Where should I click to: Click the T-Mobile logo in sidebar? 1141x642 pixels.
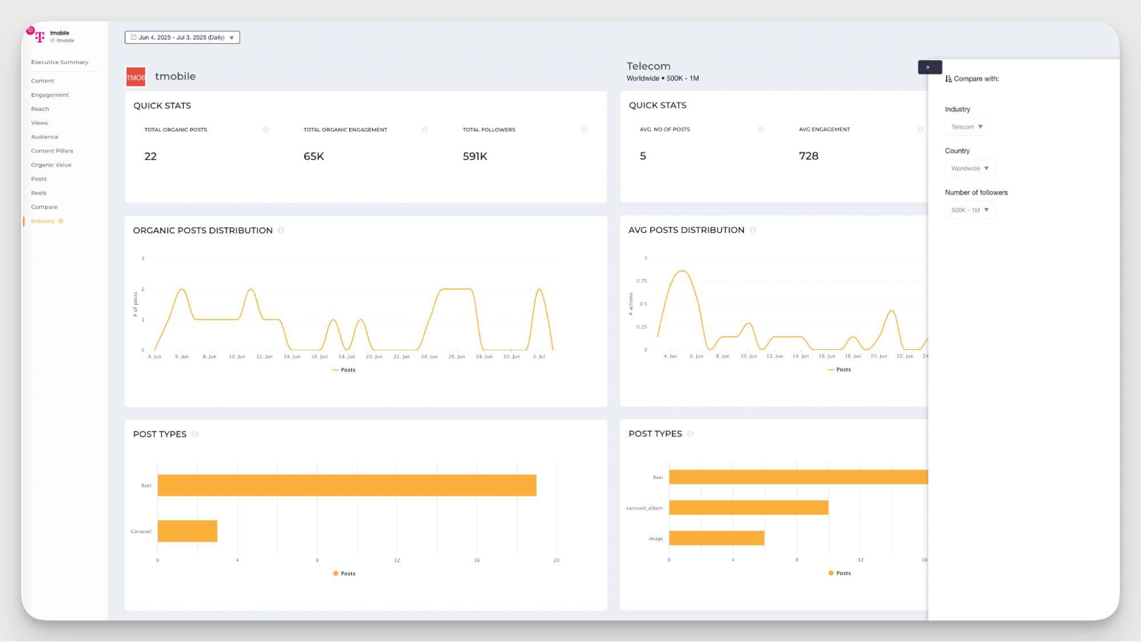coord(39,37)
